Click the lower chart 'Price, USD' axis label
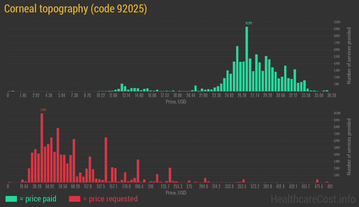This screenshot has width=359, height=207. coord(176,193)
